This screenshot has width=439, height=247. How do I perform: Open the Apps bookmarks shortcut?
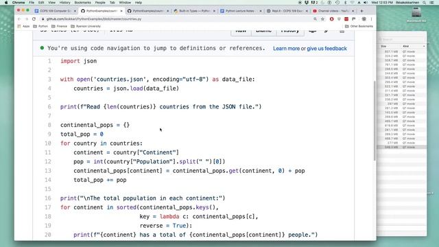pyautogui.click(x=23, y=26)
